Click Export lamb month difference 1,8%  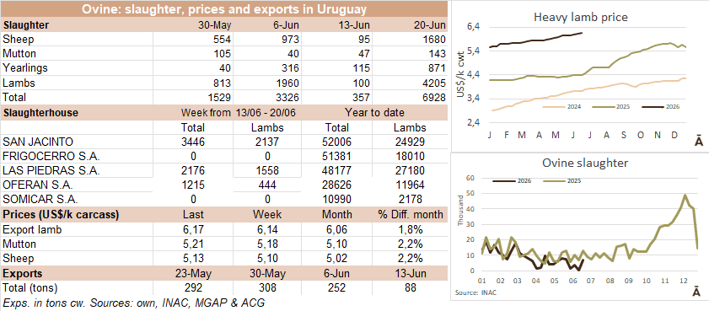click(410, 229)
